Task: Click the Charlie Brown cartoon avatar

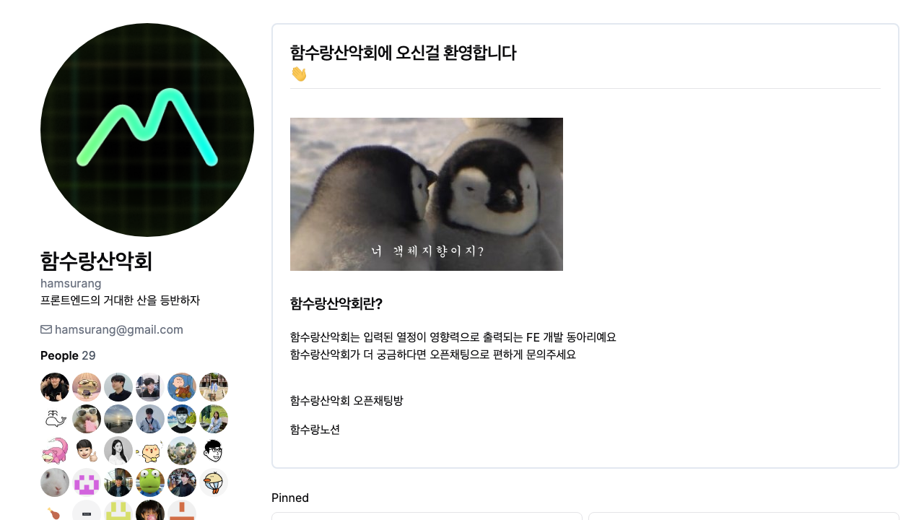Action: 182,387
